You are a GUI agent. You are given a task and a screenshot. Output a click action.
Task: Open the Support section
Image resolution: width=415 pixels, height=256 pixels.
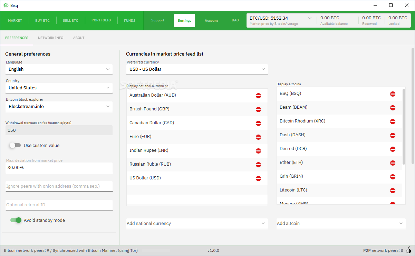158,20
